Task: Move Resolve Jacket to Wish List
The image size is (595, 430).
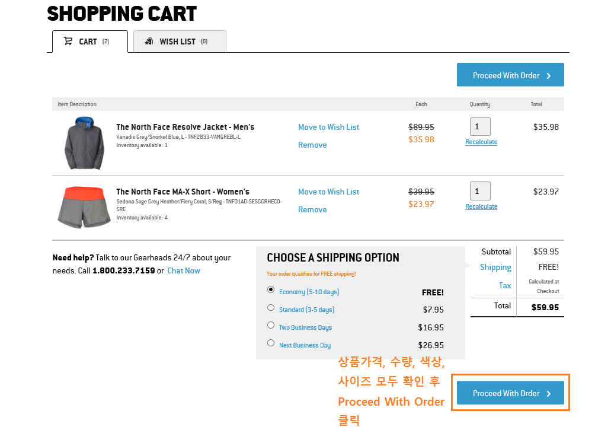Action: [x=329, y=128]
